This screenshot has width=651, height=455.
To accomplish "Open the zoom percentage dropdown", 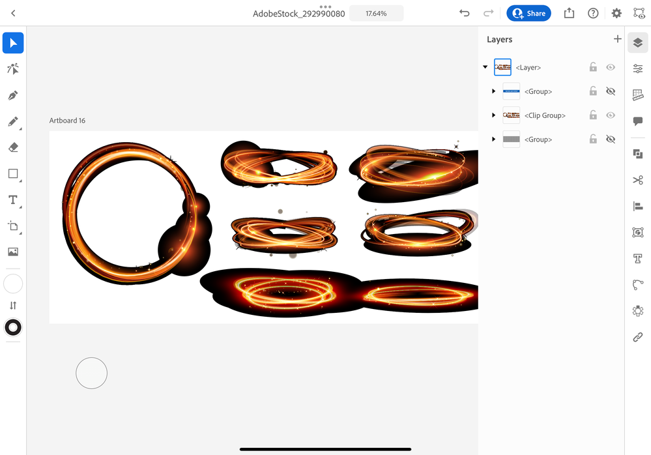I will tap(376, 12).
